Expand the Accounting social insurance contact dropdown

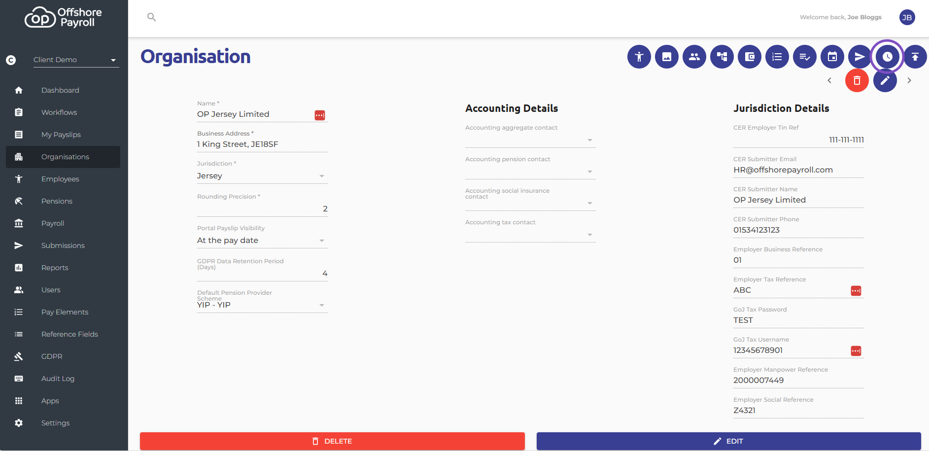tap(530, 203)
